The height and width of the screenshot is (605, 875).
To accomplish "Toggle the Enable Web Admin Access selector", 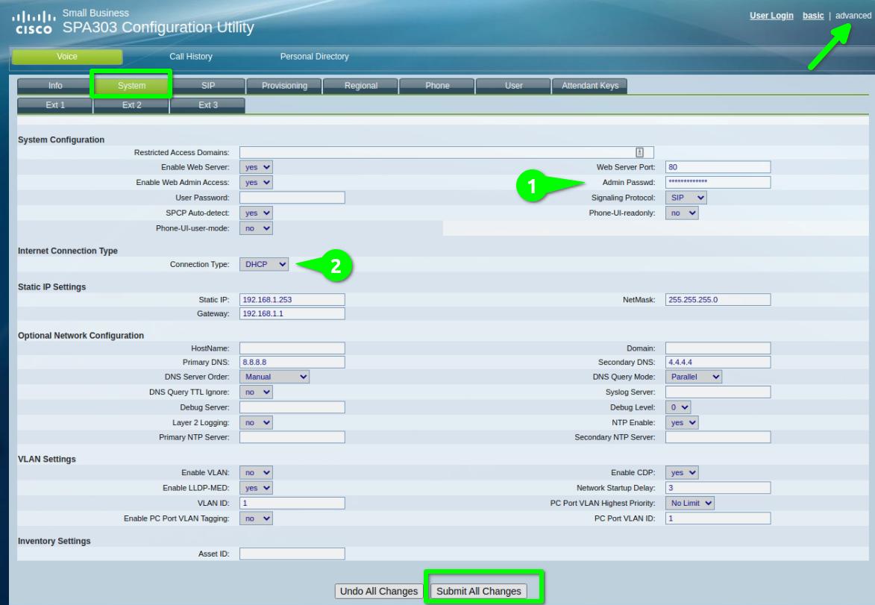I will click(x=256, y=182).
